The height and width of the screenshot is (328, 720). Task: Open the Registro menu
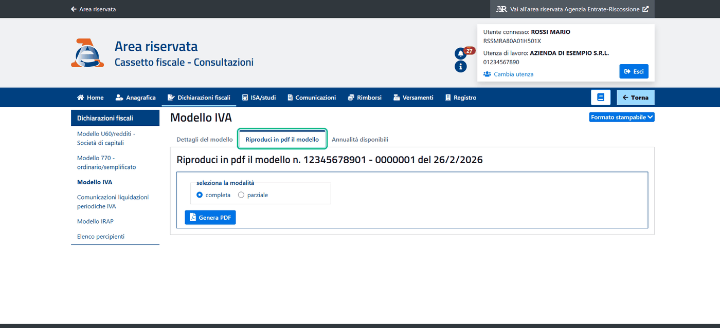pos(461,98)
